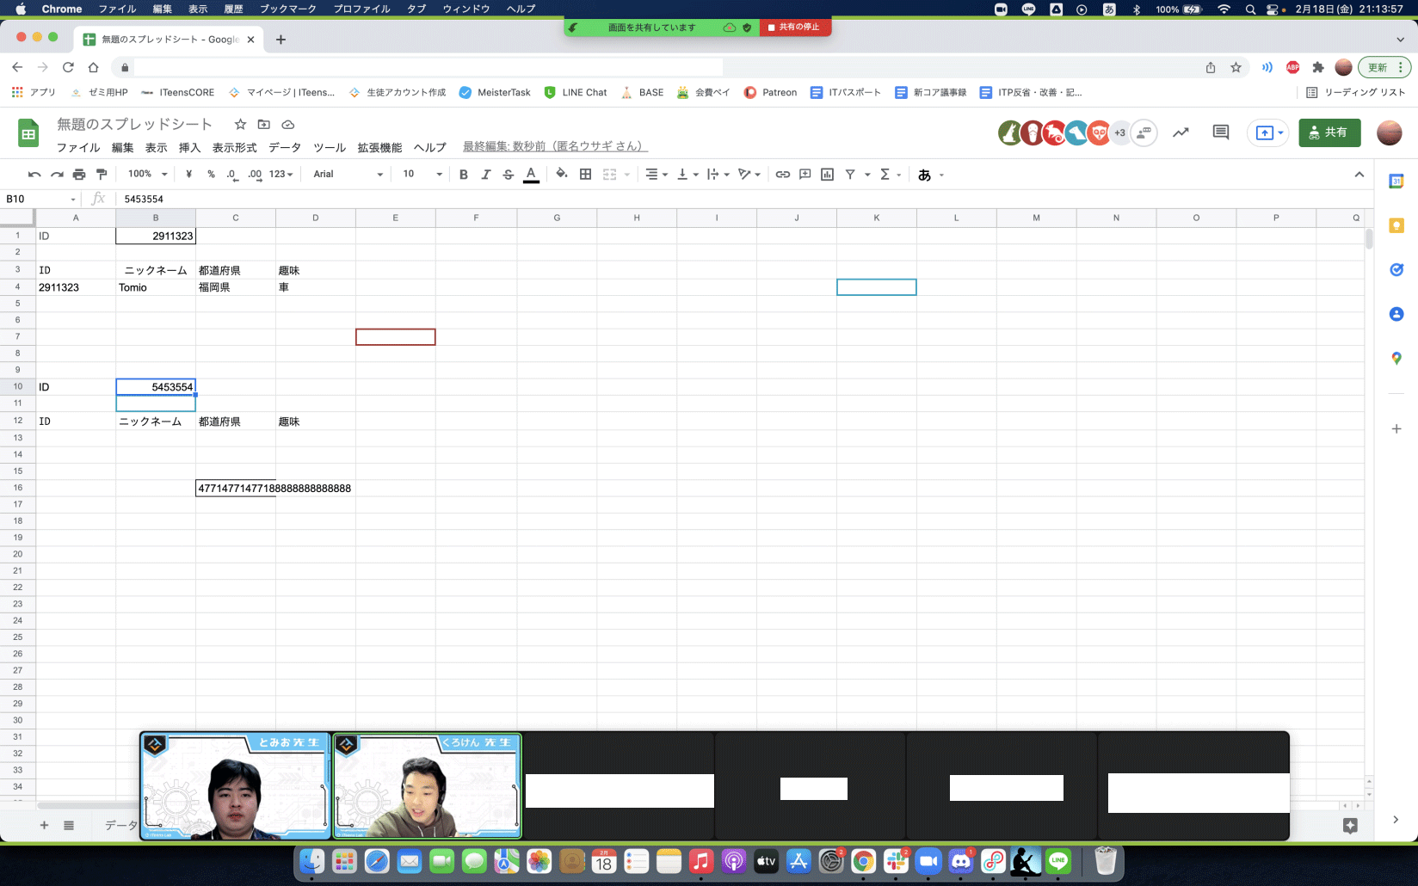Insert chart icon in toolbar

point(828,175)
